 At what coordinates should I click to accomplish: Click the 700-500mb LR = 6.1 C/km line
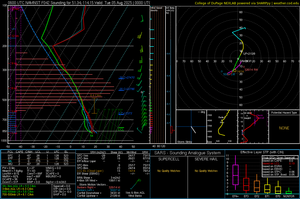click(18, 194)
